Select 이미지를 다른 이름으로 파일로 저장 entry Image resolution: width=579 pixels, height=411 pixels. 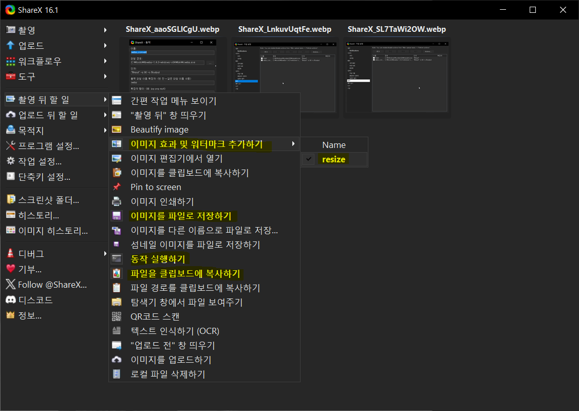204,230
